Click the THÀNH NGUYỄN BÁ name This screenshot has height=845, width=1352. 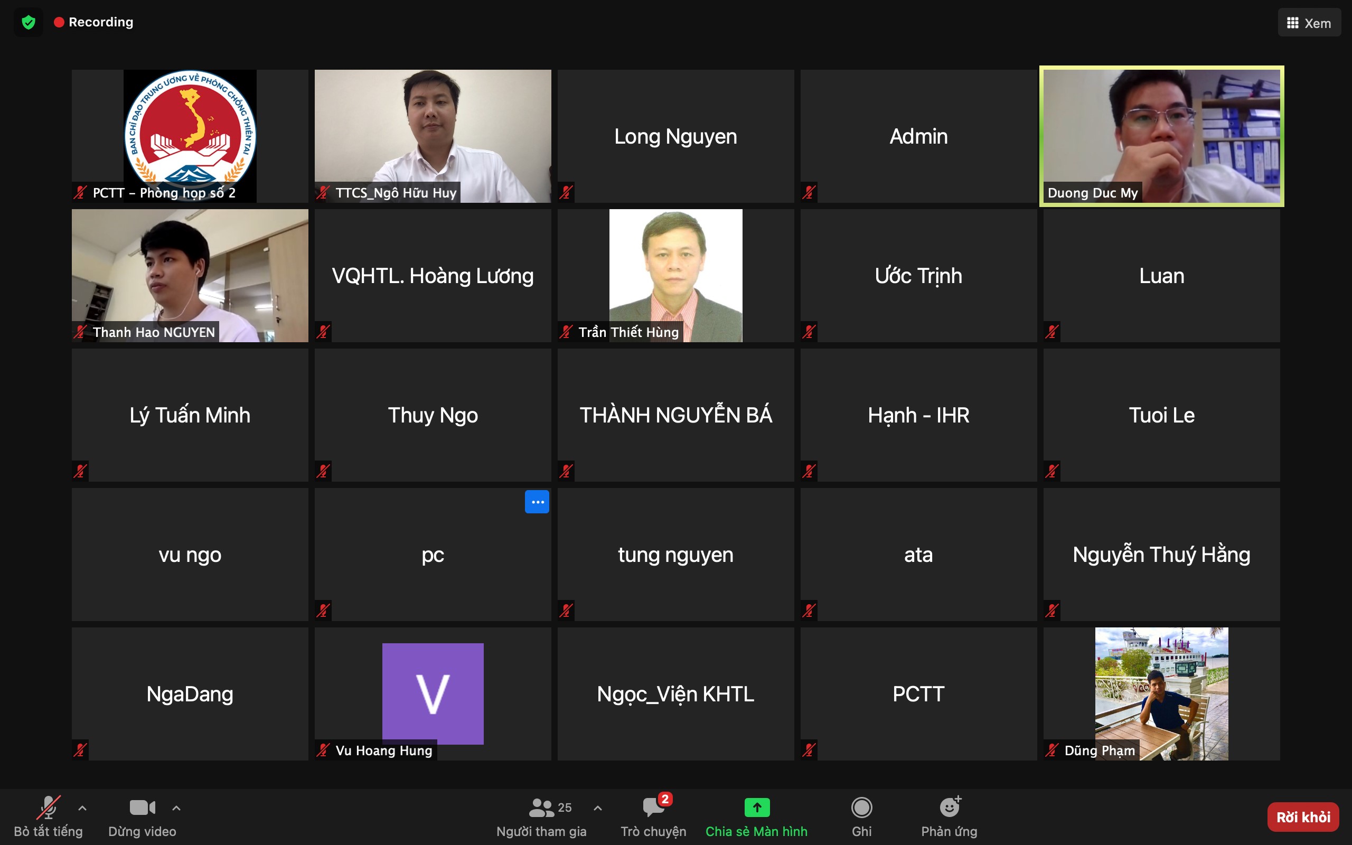(675, 415)
